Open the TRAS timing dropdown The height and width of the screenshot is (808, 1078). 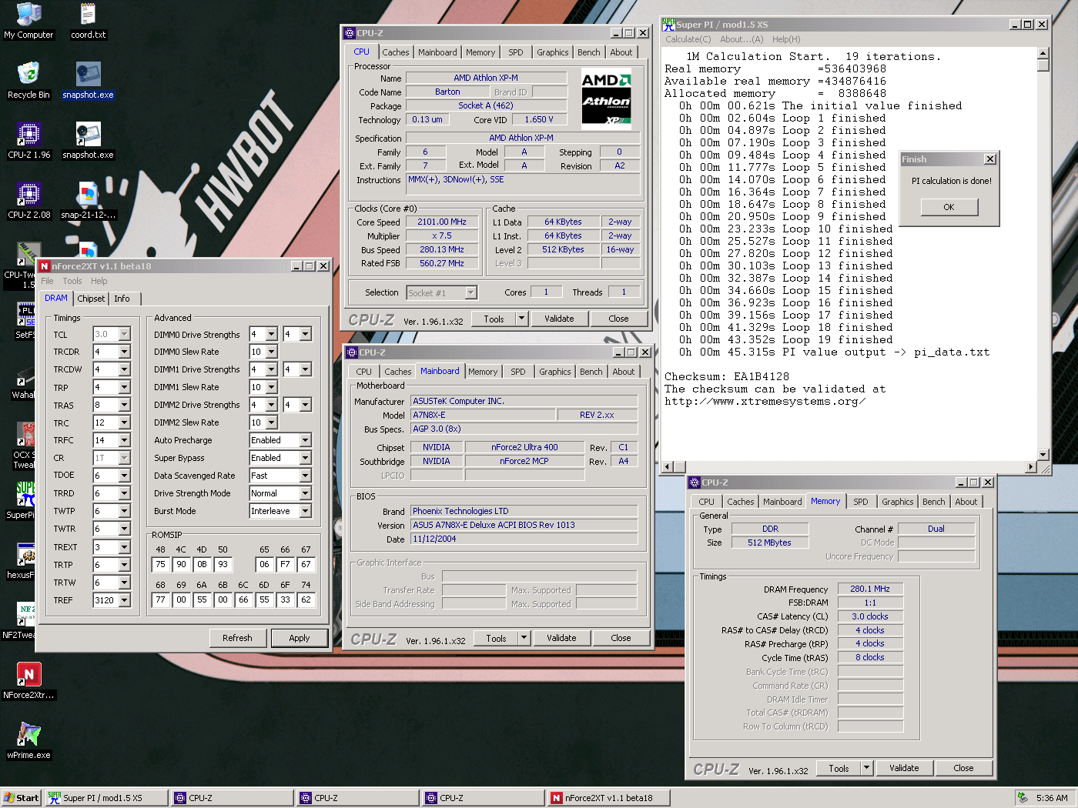pyautogui.click(x=124, y=405)
